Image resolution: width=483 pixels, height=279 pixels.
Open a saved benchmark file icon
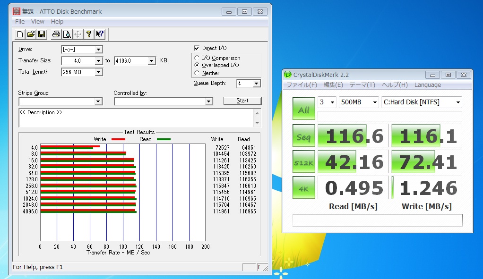[x=31, y=34]
